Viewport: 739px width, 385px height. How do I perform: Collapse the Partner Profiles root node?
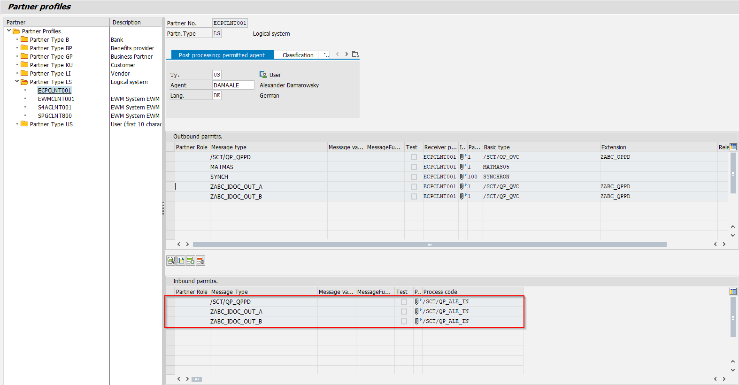pyautogui.click(x=9, y=31)
